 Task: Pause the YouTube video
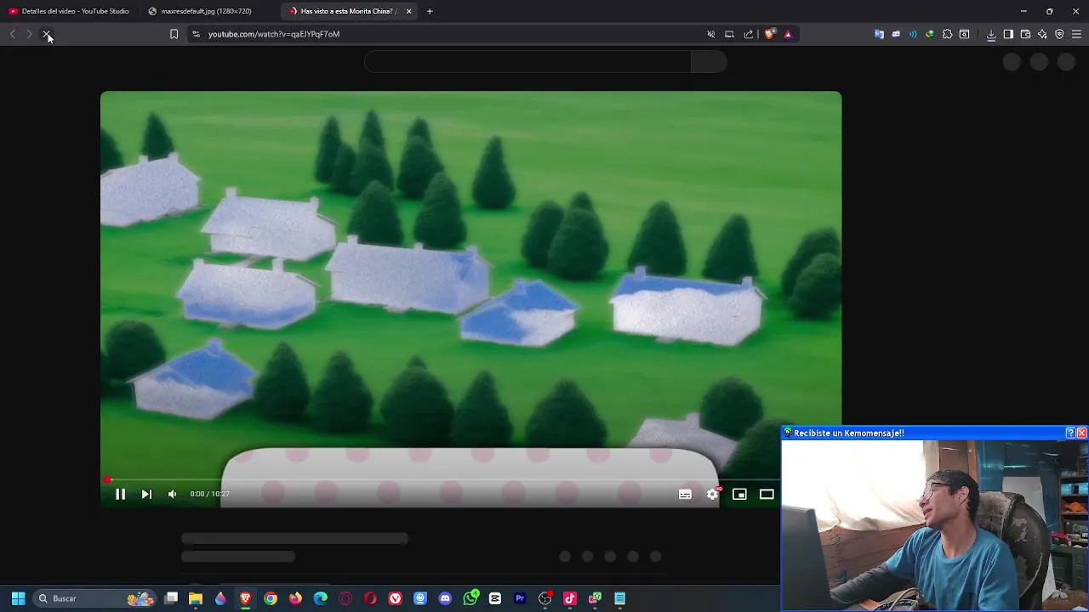coord(120,494)
